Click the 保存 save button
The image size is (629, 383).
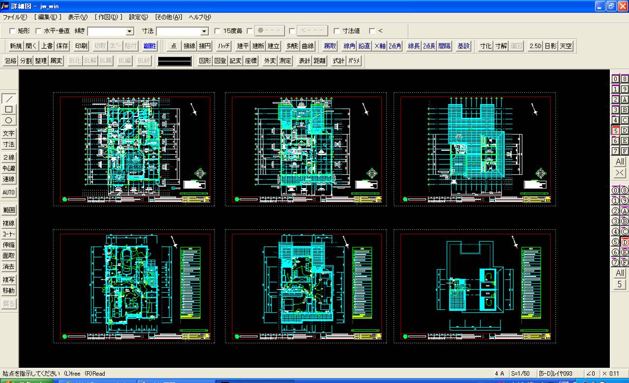pos(62,46)
